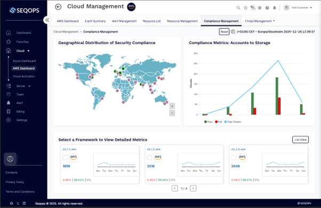Check the cis_1_4_aws framework checkbox

coord(65,157)
